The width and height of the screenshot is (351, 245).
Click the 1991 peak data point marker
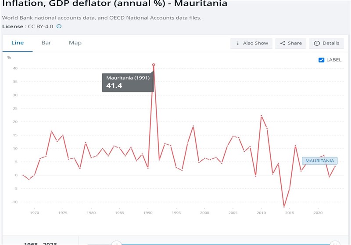pyautogui.click(x=154, y=65)
